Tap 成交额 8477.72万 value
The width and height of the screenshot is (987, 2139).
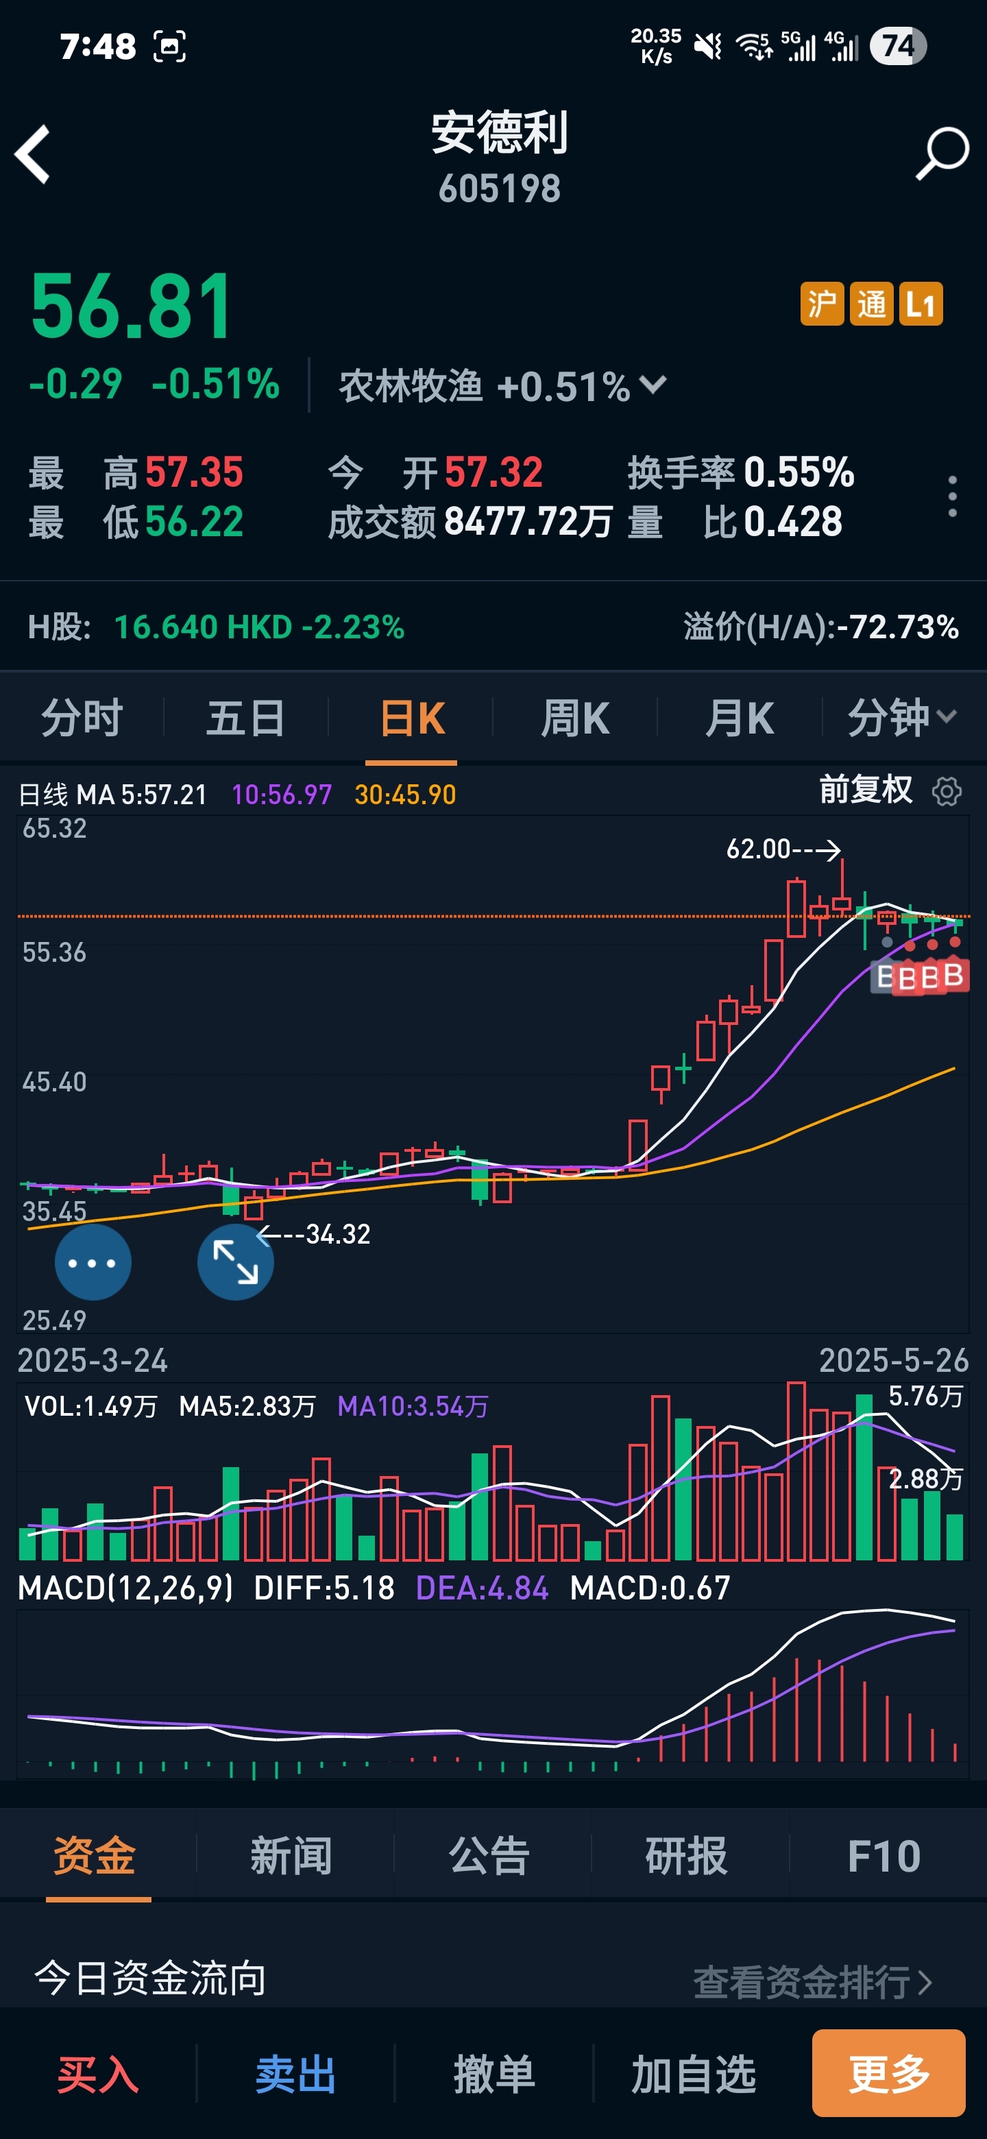(x=528, y=522)
